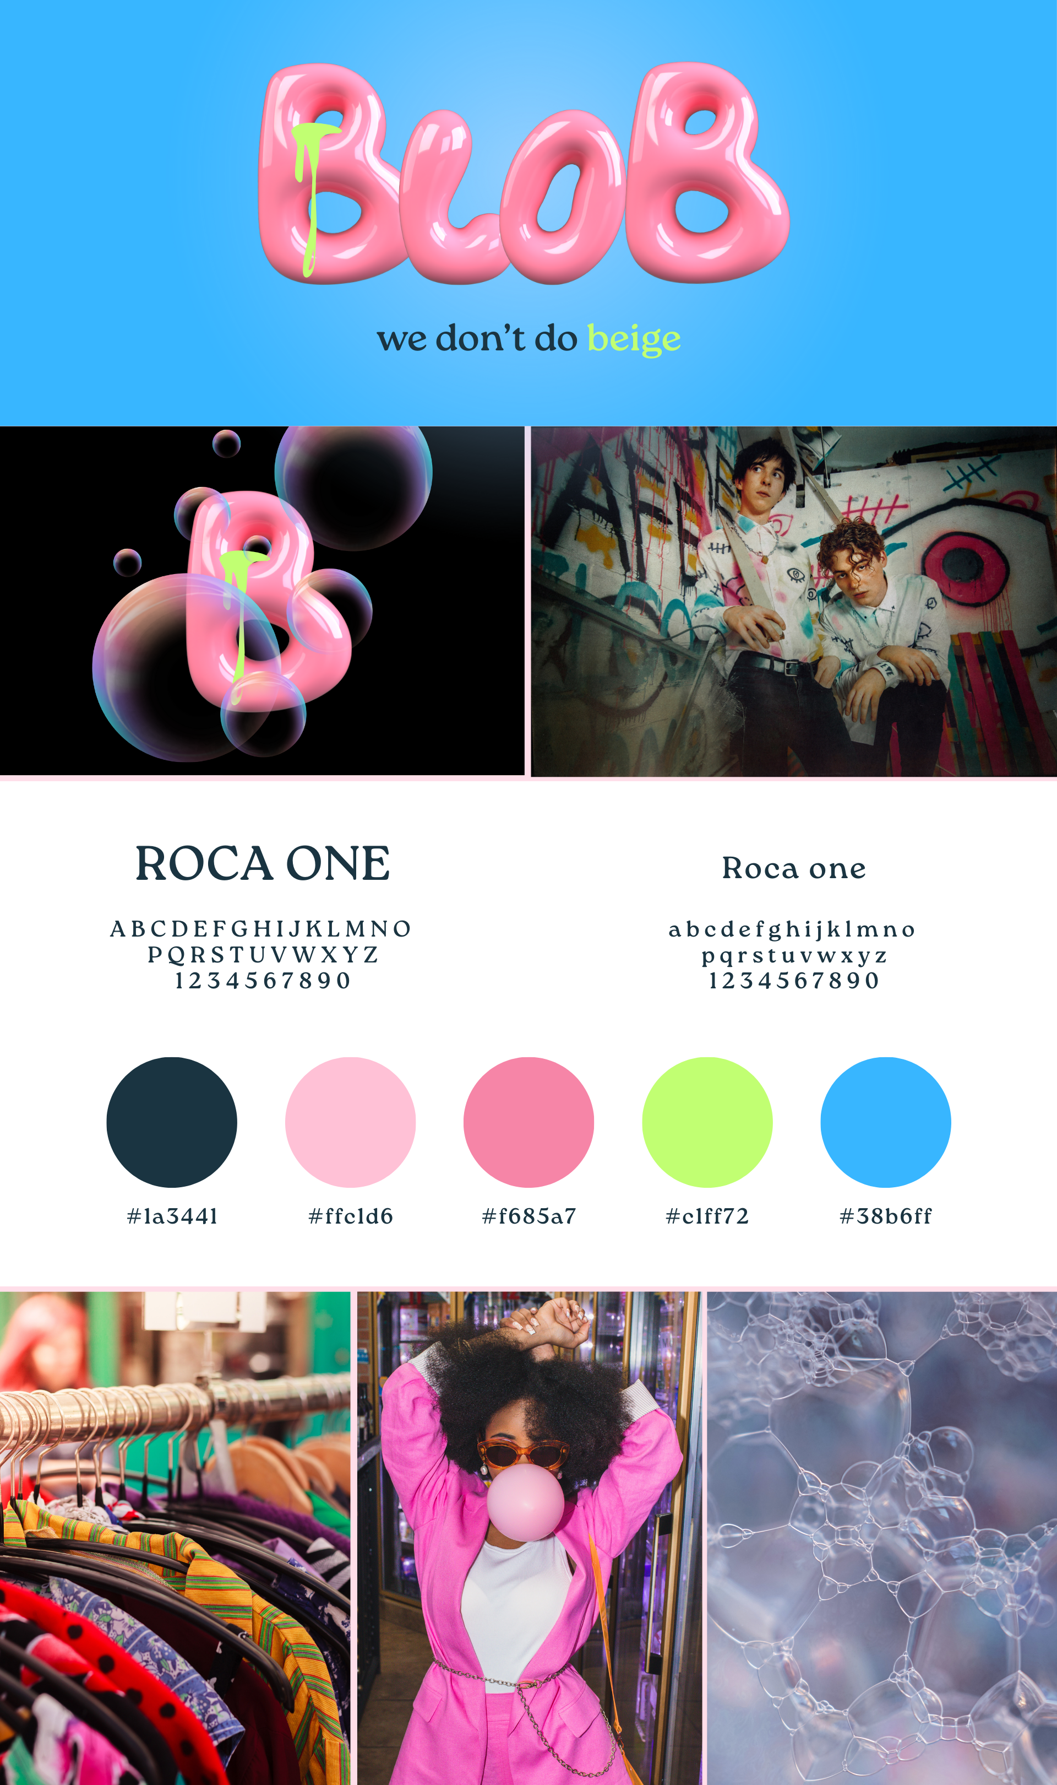Select the lime green #c1ff72 color circle
The width and height of the screenshot is (1057, 1785).
point(707,1122)
